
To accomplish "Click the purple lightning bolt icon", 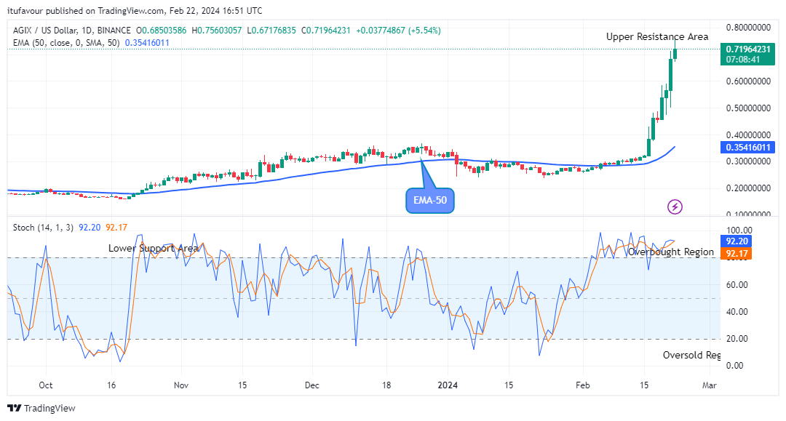I will click(x=675, y=207).
